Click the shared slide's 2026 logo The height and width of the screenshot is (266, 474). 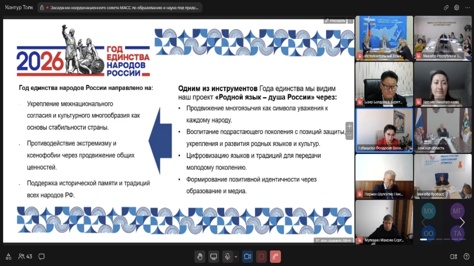(x=83, y=51)
